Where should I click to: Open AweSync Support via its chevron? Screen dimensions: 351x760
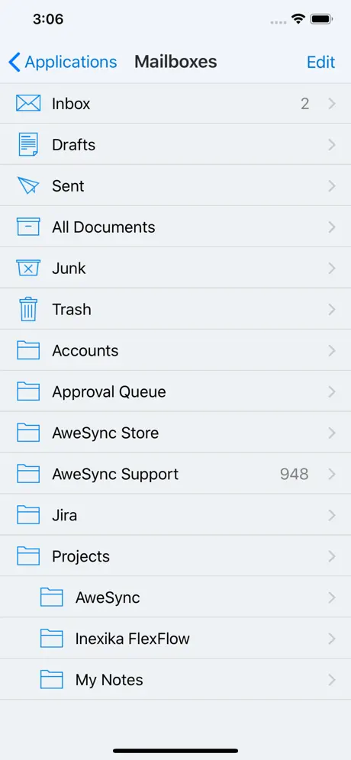[x=332, y=474]
